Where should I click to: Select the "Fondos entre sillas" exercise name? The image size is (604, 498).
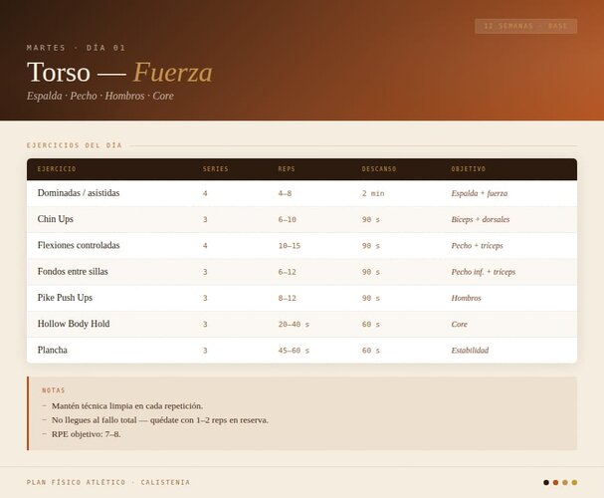click(73, 272)
